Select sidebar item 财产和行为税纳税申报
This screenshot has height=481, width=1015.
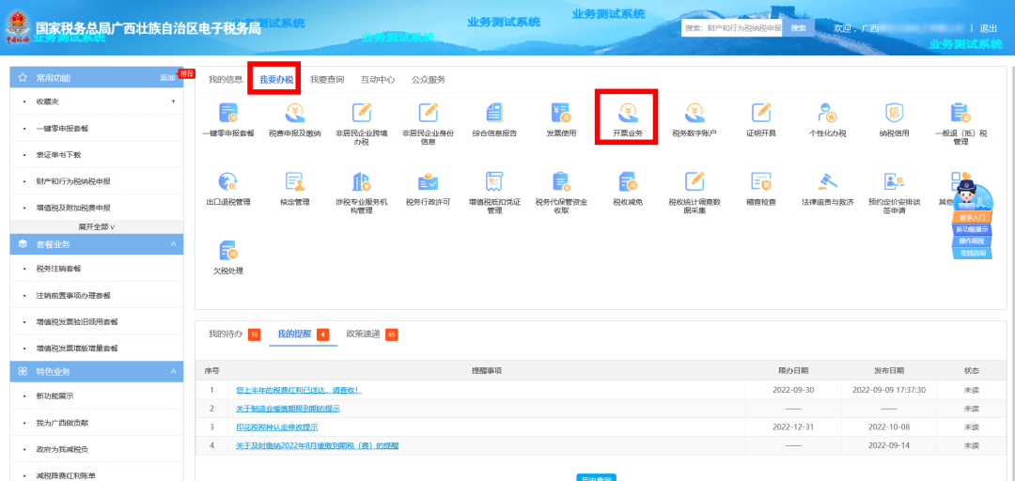point(97,181)
